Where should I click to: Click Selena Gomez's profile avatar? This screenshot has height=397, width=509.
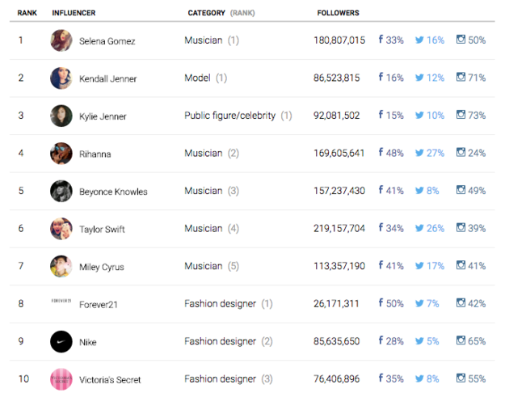tap(61, 40)
